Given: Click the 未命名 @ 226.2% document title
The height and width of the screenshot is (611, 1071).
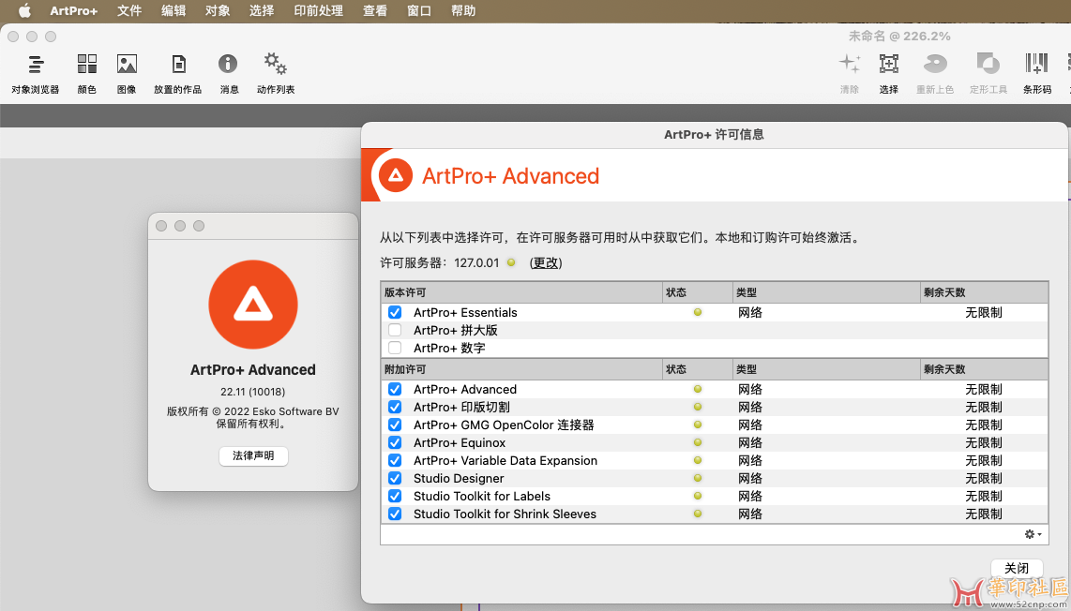Looking at the screenshot, I should [x=898, y=37].
